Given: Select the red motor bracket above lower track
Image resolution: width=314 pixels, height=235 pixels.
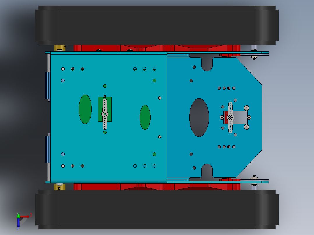Looking at the screenshot, I should coord(157,186).
